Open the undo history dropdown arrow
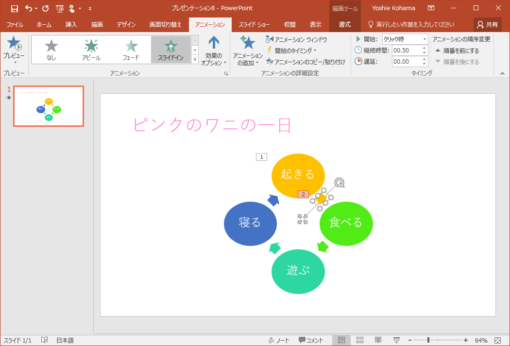 [x=36, y=9]
